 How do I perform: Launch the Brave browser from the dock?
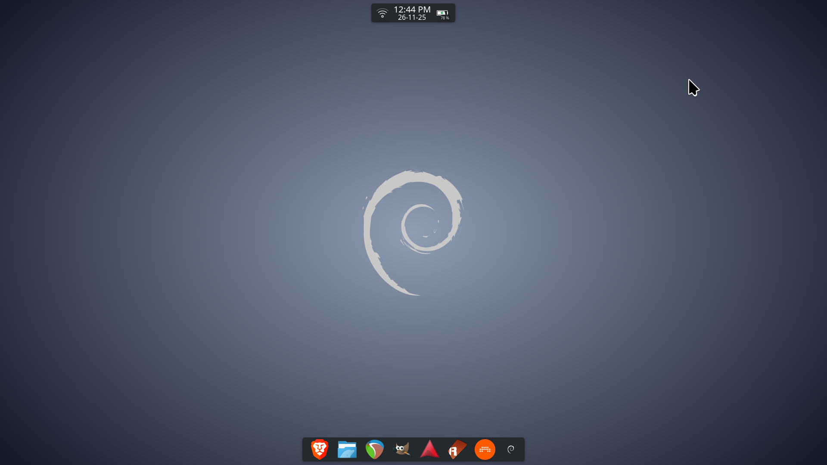point(320,449)
